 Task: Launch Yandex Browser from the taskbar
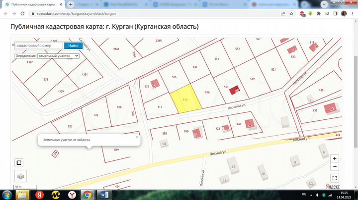pos(72,195)
